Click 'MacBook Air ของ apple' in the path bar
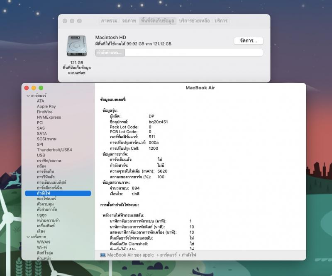The height and width of the screenshot is (276, 332). tap(130, 255)
